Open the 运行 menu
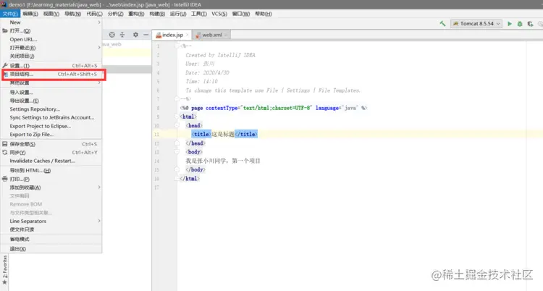Viewport: 543px width, 291px height. [178, 14]
